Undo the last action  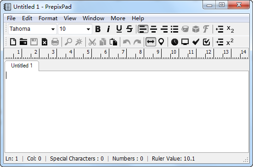(127, 42)
